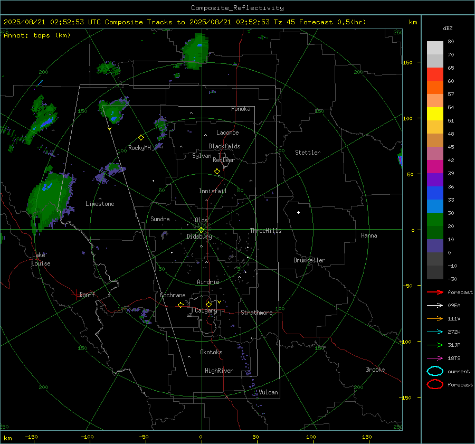Pick the white top swatch in dBZ scale
Viewport: 475px width, 444px height.
click(435, 48)
